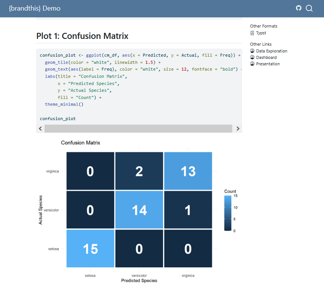Open the Typst format link
This screenshot has width=324, height=287.
[261, 33]
